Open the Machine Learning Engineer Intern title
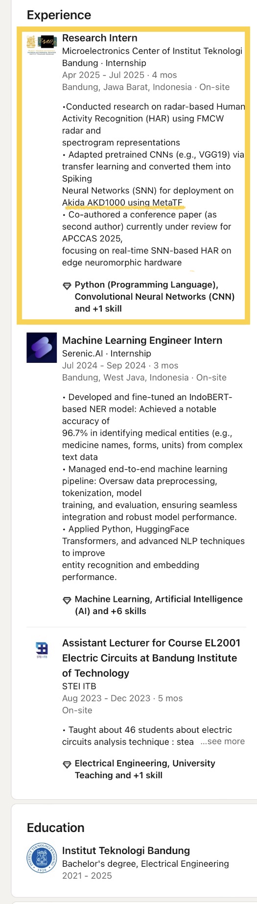257x904 pixels. click(142, 340)
